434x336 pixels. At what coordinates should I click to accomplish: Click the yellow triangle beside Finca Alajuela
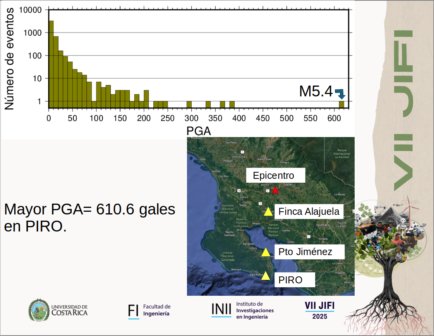point(268,212)
